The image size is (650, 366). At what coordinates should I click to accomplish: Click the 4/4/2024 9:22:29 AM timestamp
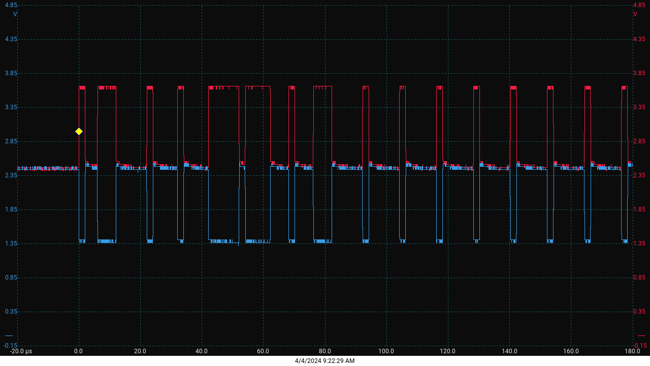(x=325, y=361)
